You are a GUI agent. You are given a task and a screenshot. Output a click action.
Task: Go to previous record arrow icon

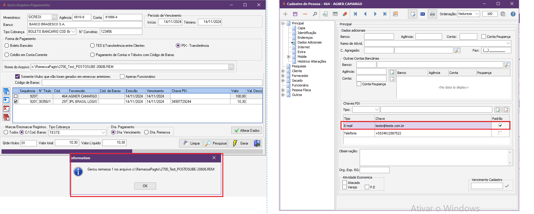click(x=365, y=14)
